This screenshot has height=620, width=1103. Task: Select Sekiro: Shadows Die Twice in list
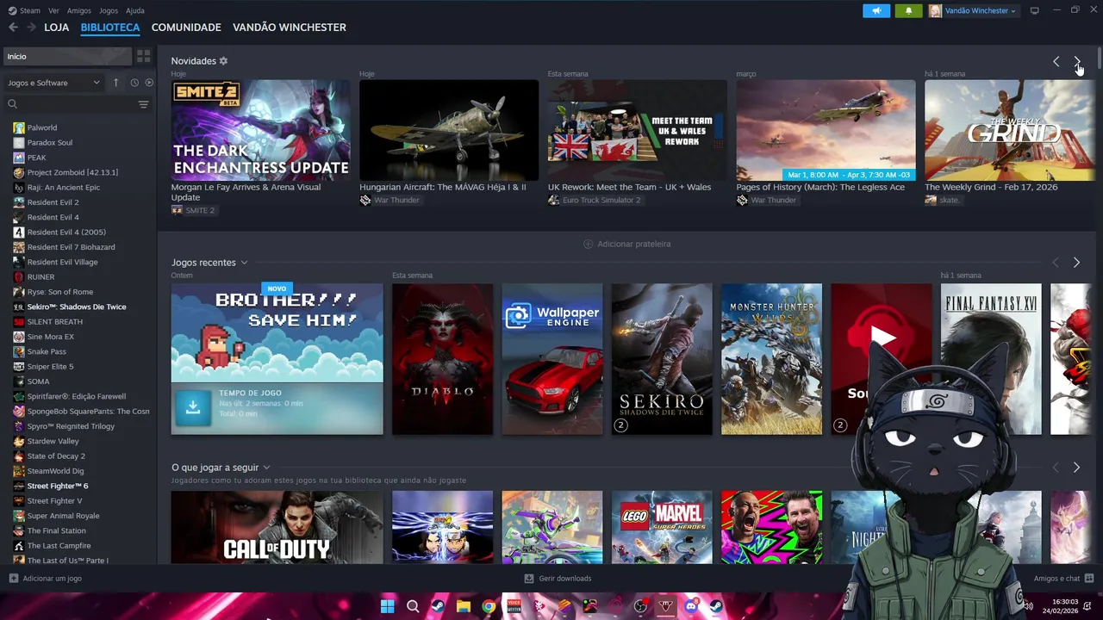77,307
